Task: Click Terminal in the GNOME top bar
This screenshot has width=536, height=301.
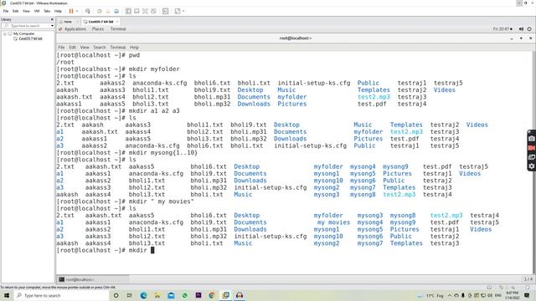Action: click(x=118, y=29)
